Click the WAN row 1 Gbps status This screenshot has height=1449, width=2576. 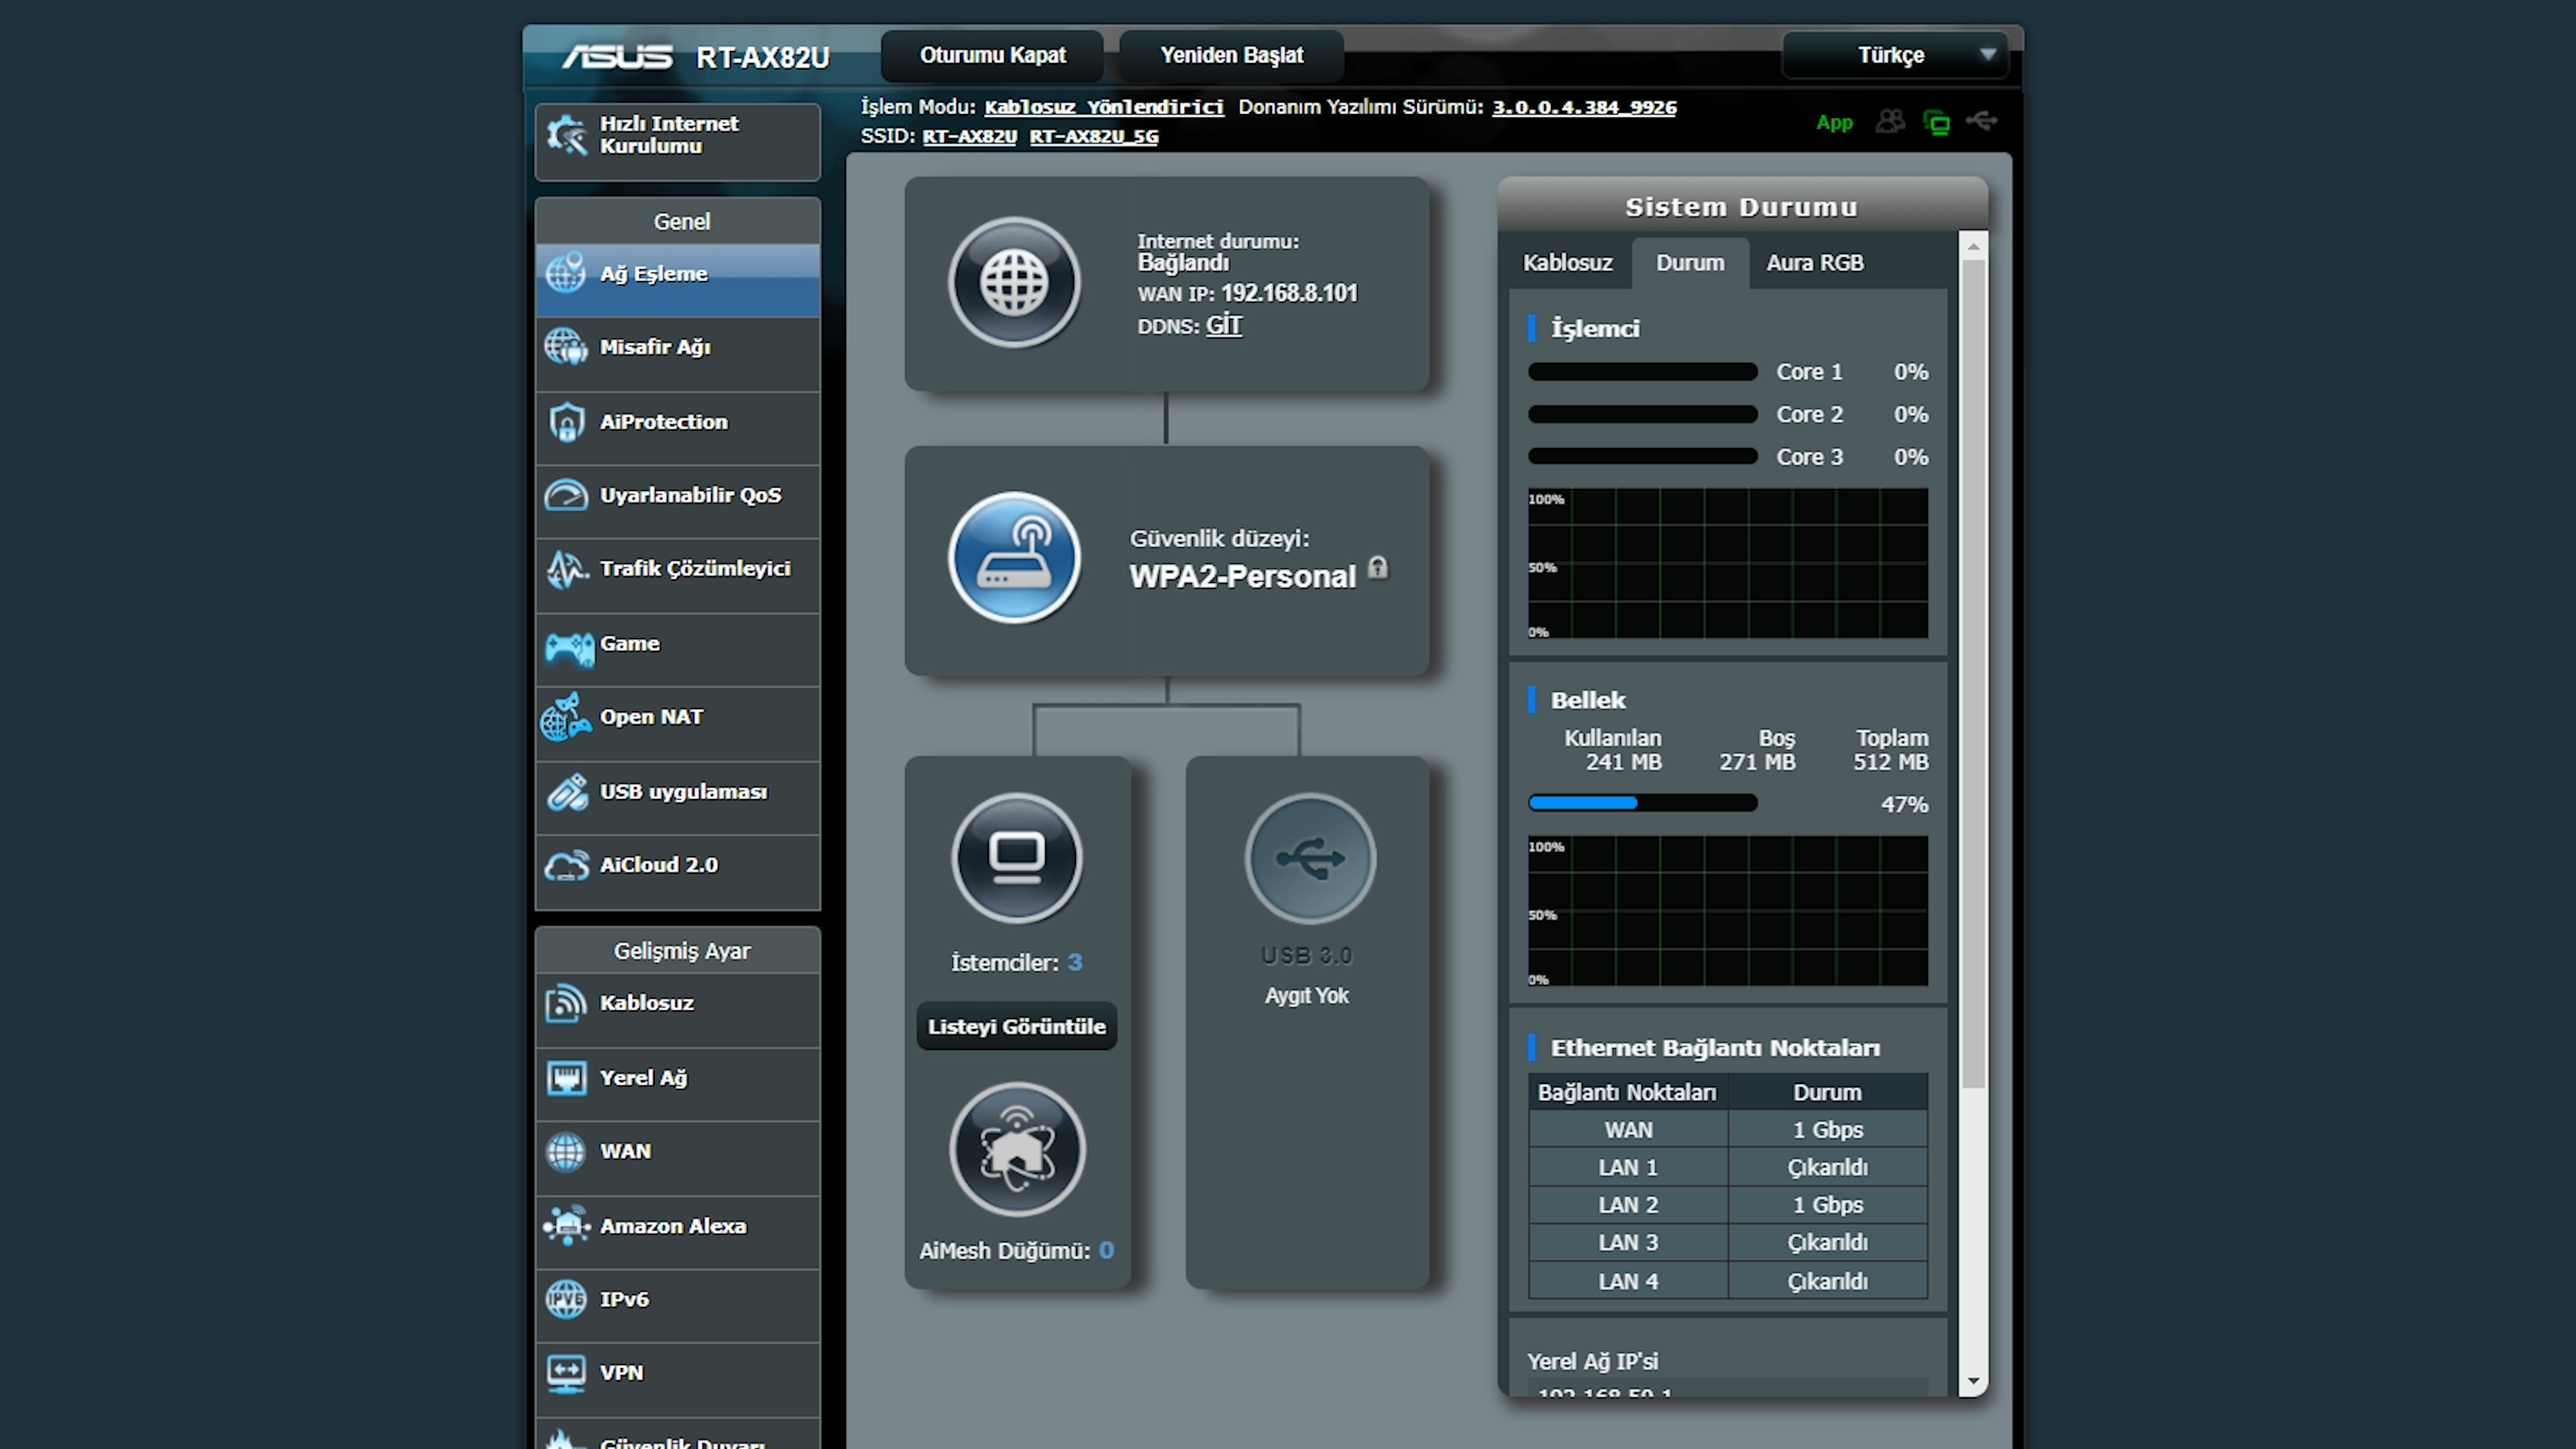pyautogui.click(x=1827, y=1130)
